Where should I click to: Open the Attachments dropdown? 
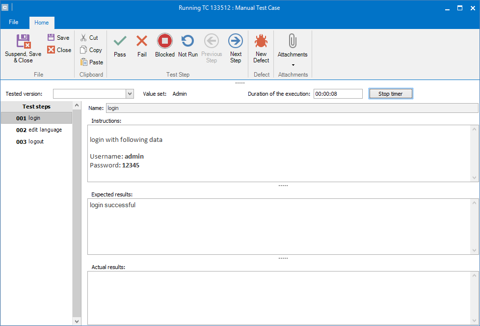click(293, 65)
